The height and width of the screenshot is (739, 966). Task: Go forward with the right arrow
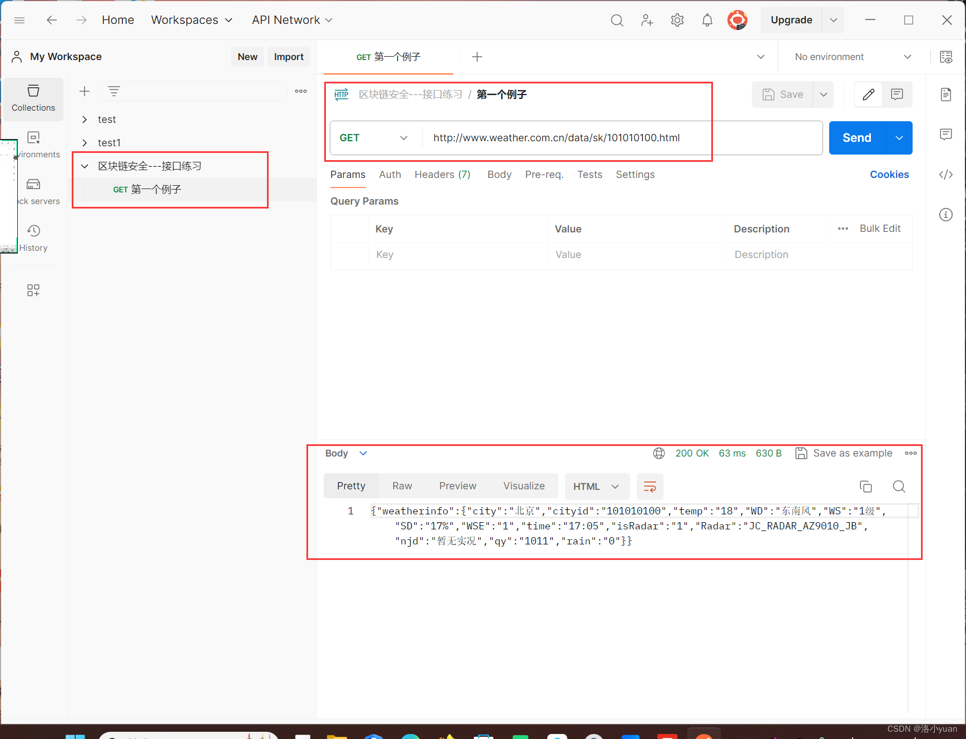82,20
